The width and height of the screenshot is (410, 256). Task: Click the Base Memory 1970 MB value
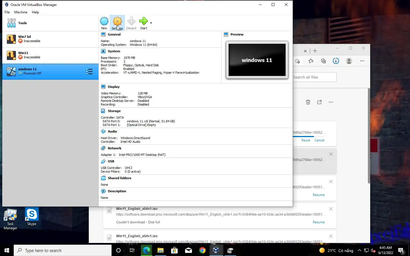click(129, 58)
